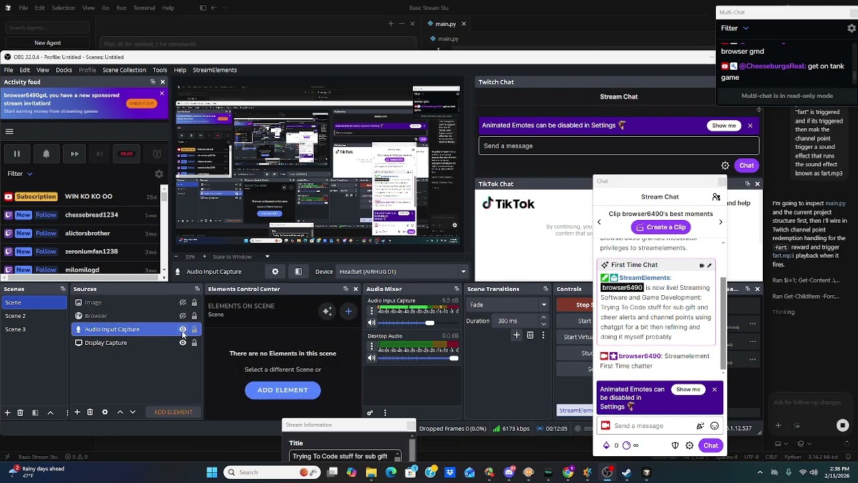Hide the Display Capture source
The height and width of the screenshot is (483, 858).
point(182,343)
